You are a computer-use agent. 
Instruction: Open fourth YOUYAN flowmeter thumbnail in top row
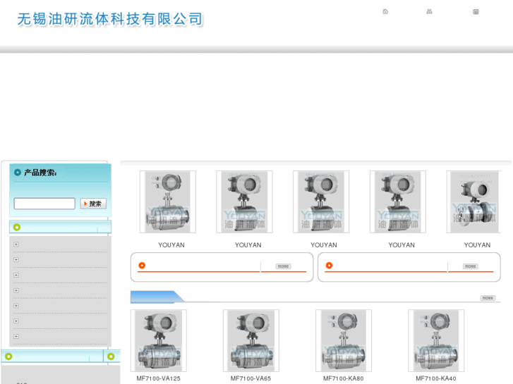tap(398, 202)
